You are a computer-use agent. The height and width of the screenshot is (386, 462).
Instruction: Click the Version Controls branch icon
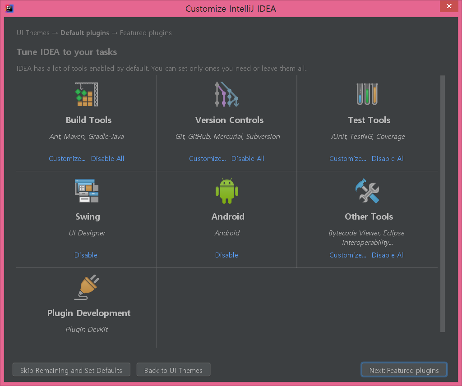click(226, 94)
